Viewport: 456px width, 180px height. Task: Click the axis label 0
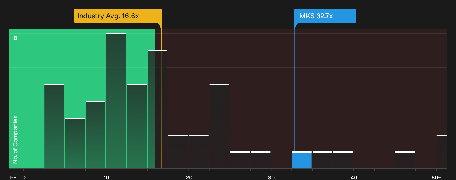coord(24,177)
